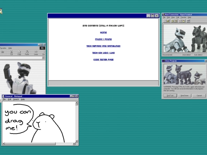Click Notepad vertical scrollbar up arrow

click(77, 103)
